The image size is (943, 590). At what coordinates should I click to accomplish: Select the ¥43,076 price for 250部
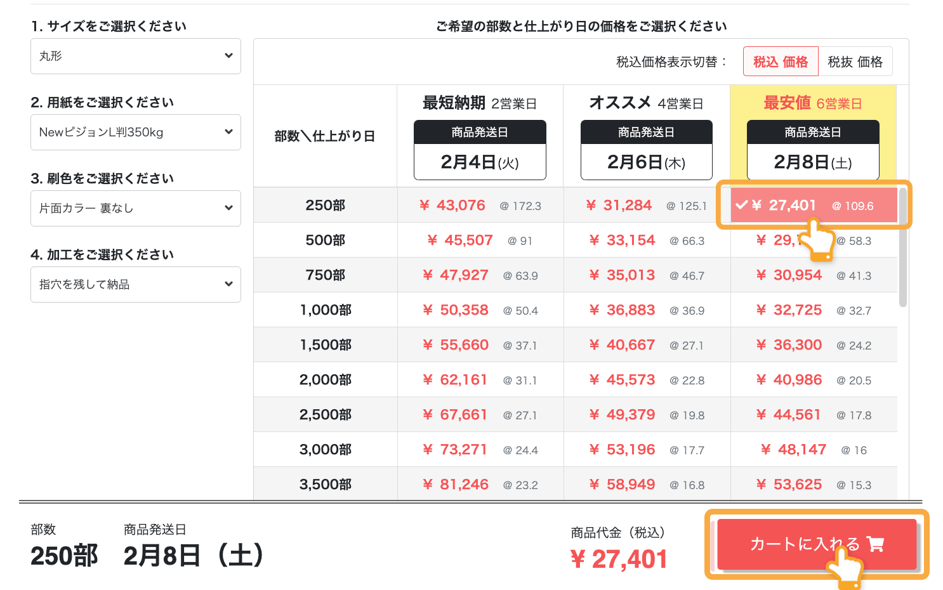(x=452, y=205)
